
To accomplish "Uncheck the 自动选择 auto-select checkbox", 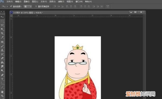I will click(x=11, y=6).
